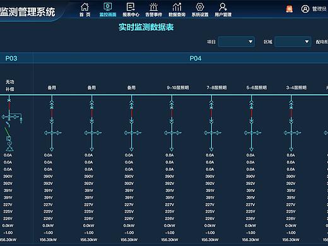Click the 3-4层照明 feeder label

pyautogui.click(x=296, y=88)
